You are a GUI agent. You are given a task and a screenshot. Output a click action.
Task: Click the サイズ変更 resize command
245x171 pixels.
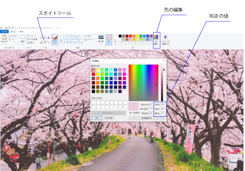32,39
